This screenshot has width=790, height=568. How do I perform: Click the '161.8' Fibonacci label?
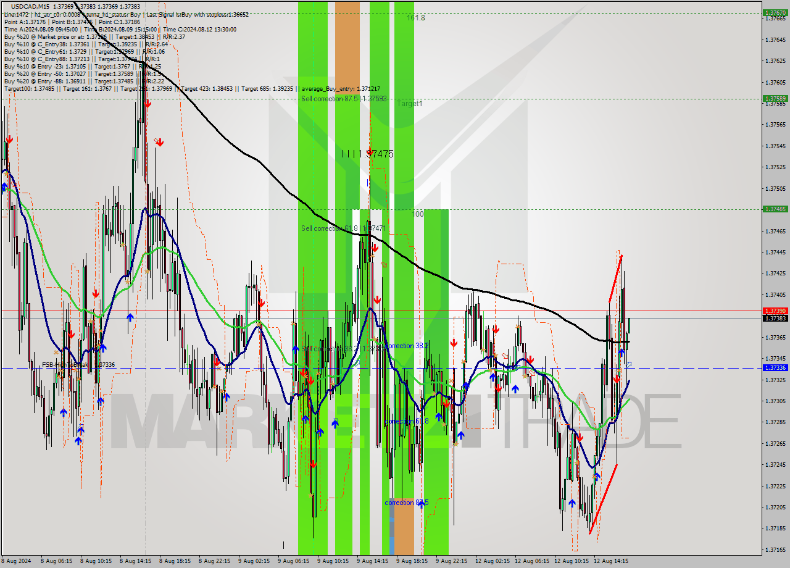(416, 18)
